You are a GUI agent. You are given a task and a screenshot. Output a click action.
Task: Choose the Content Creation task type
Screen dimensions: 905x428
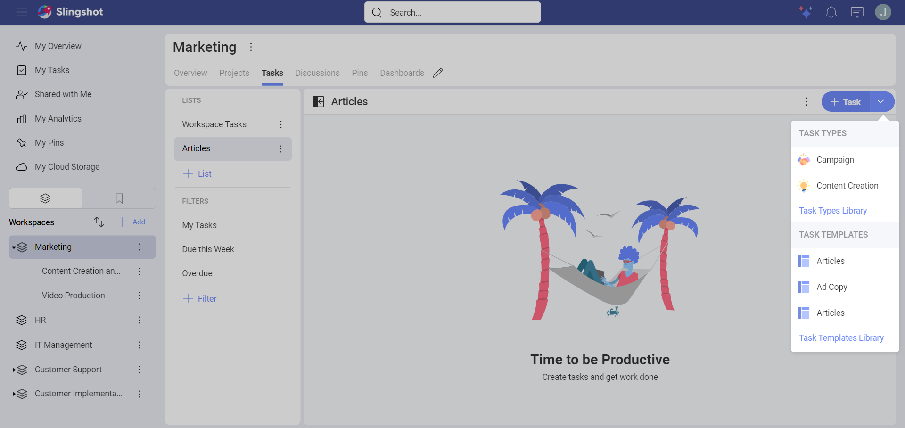point(845,186)
